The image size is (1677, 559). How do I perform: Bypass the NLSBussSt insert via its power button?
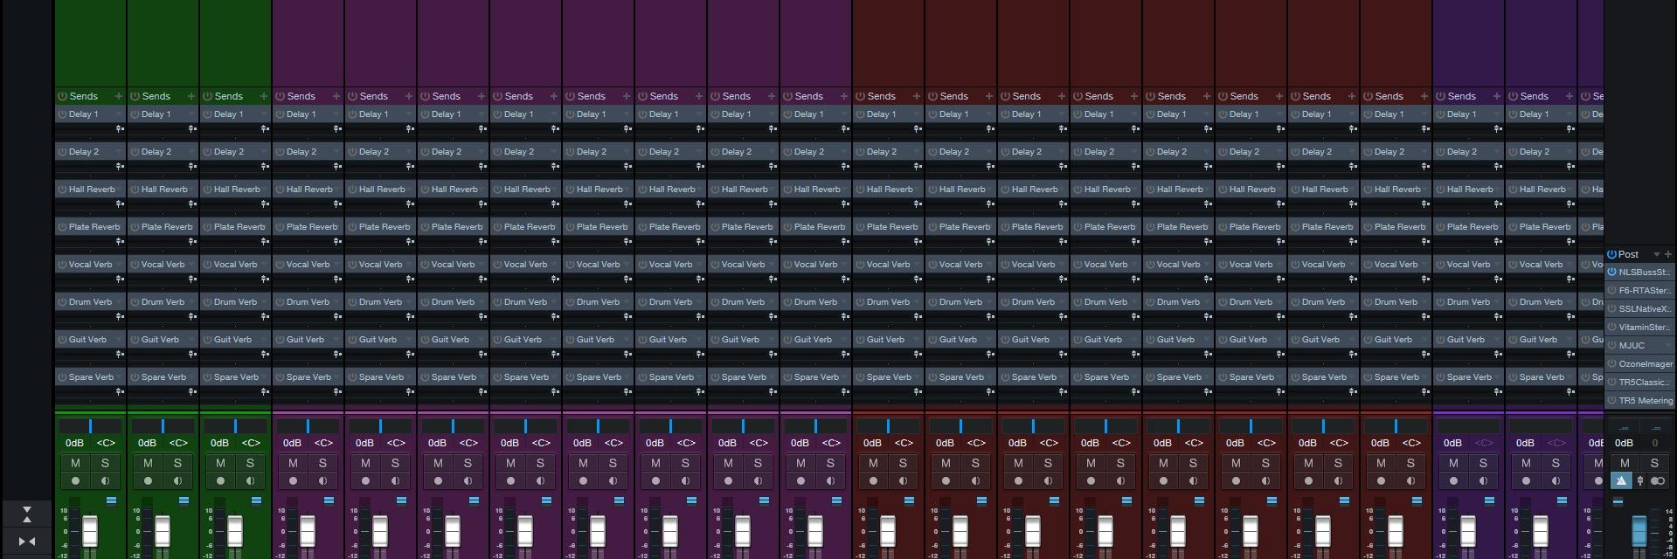pos(1612,273)
